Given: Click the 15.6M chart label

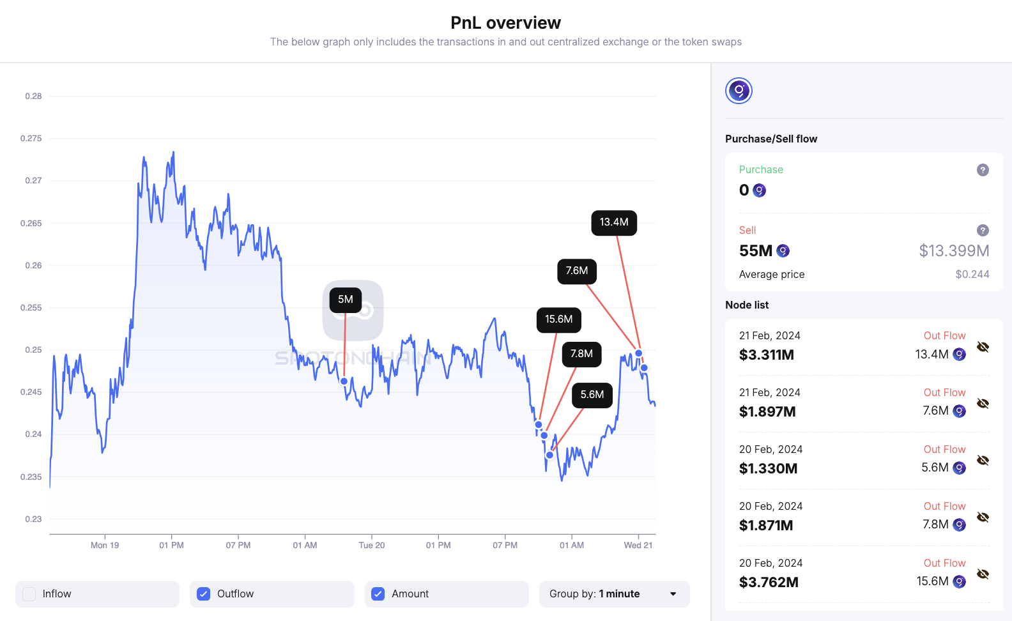Looking at the screenshot, I should 558,319.
